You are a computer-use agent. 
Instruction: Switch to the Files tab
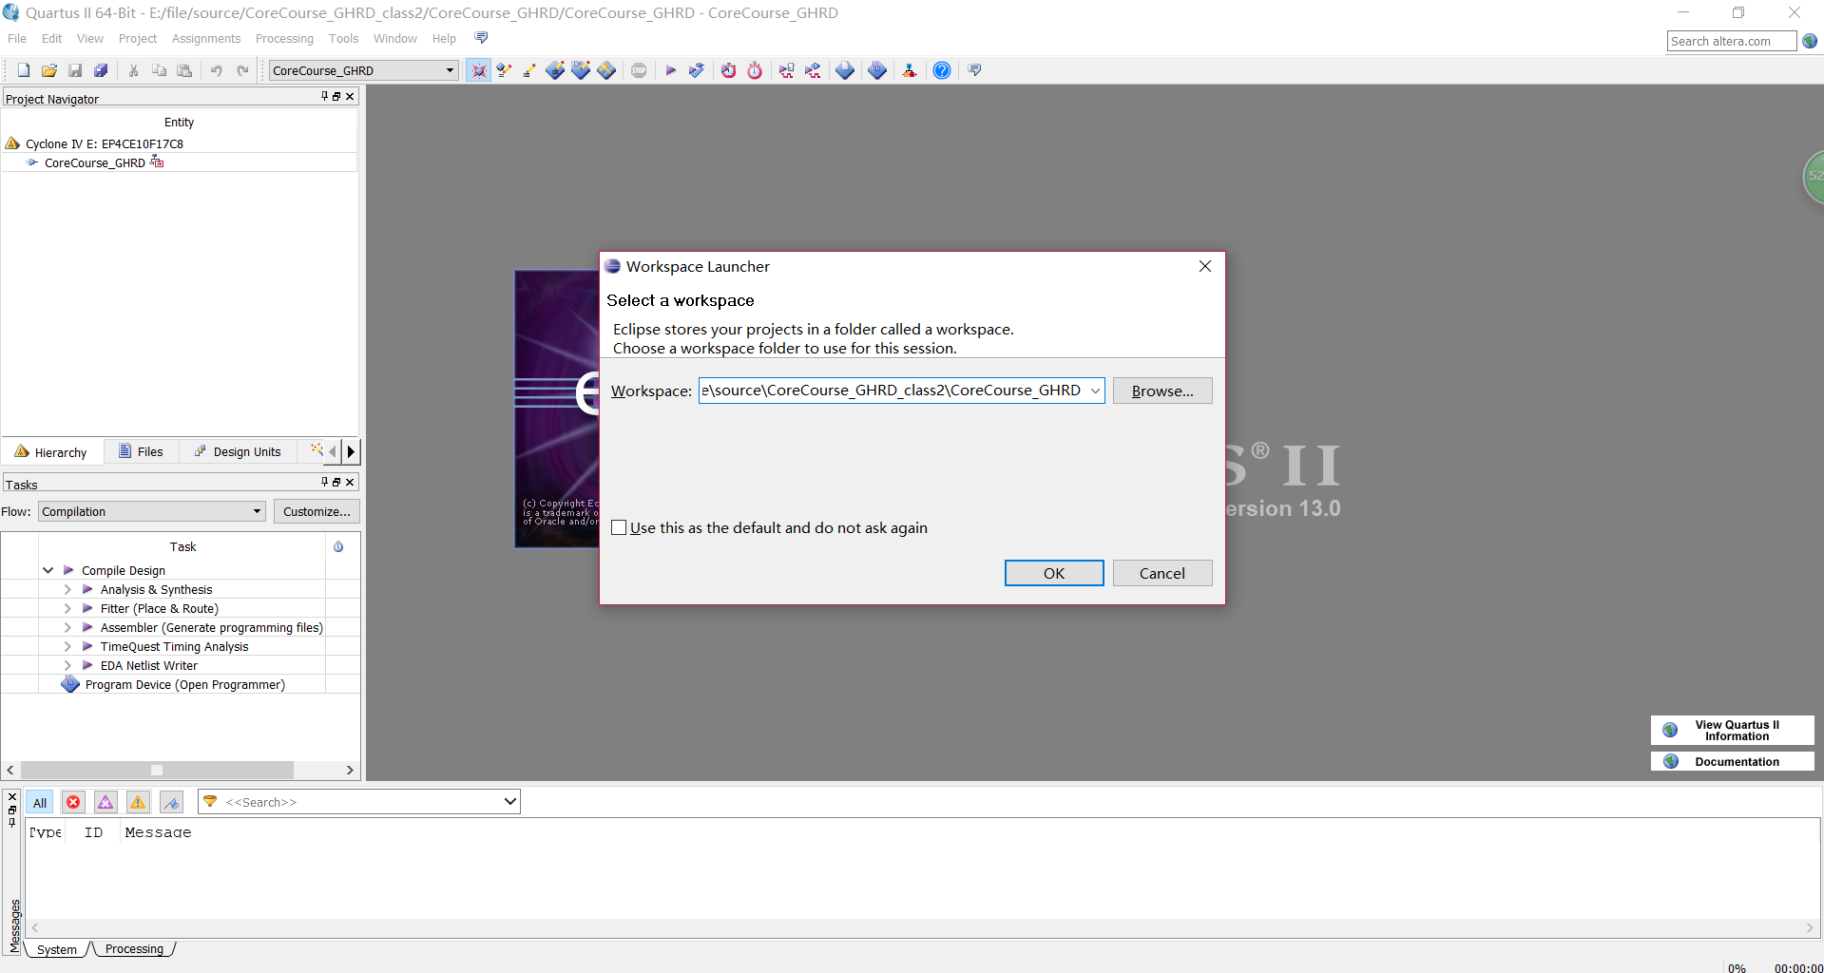pos(141,452)
